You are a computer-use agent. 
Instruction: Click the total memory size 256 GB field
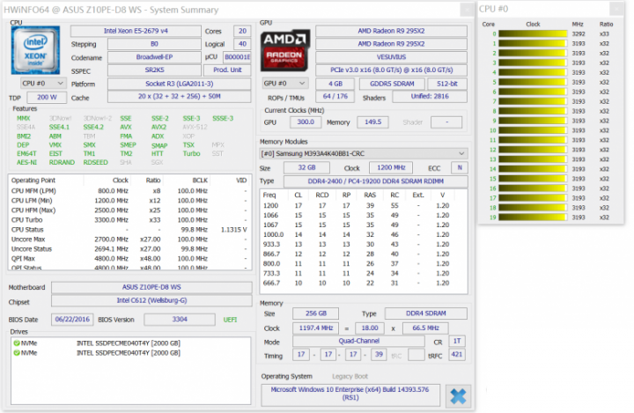point(315,313)
